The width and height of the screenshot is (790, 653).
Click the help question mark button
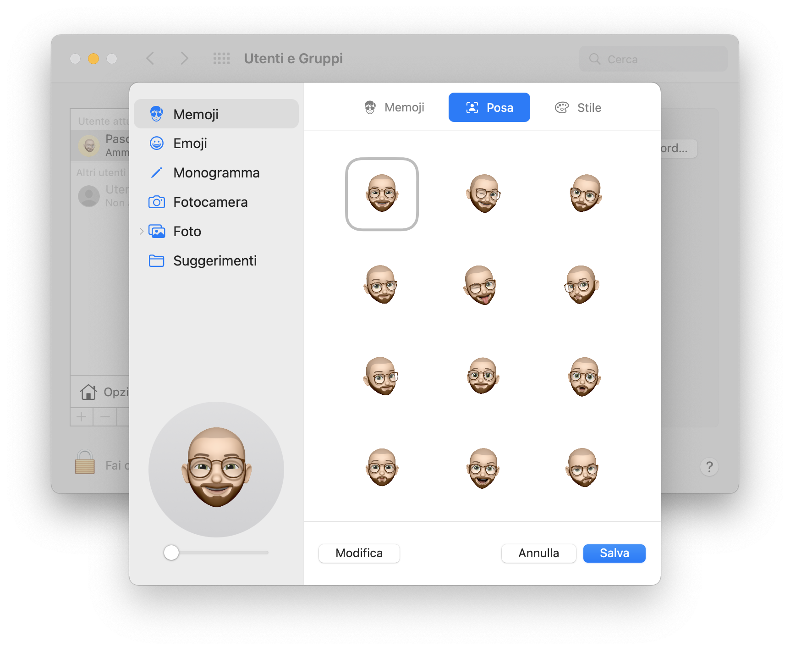709,467
